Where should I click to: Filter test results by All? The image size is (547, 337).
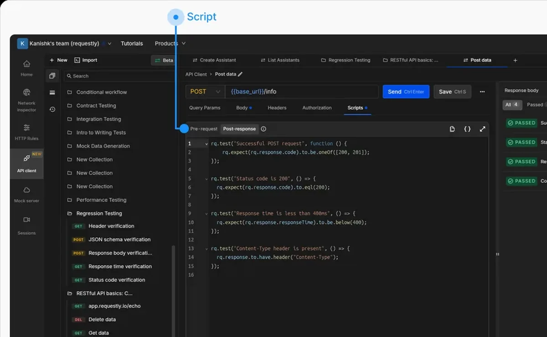click(x=512, y=105)
